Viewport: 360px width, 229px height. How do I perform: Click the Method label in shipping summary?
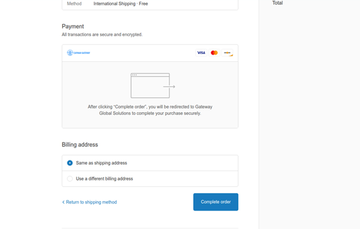tap(74, 3)
